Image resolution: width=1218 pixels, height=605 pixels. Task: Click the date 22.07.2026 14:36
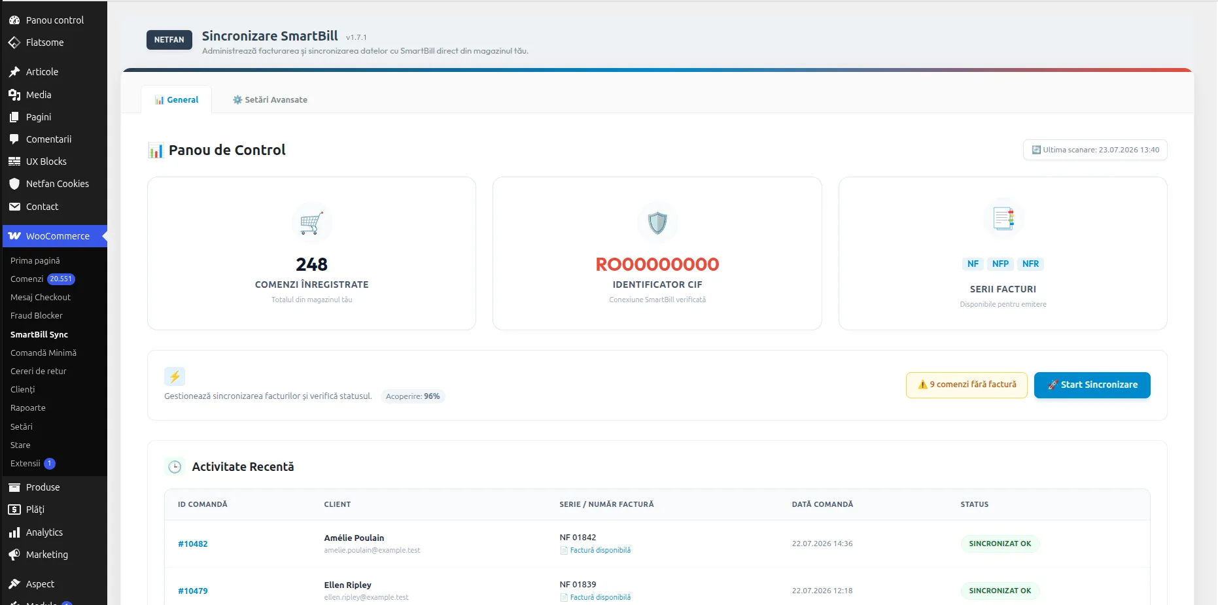click(x=822, y=544)
